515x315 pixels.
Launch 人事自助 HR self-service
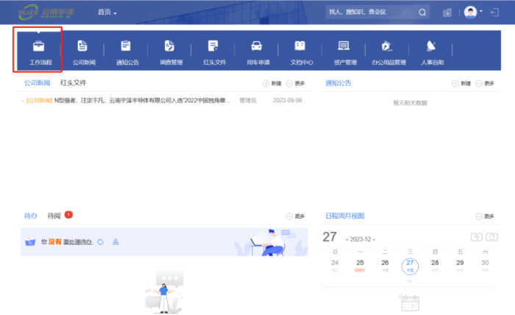(x=432, y=50)
